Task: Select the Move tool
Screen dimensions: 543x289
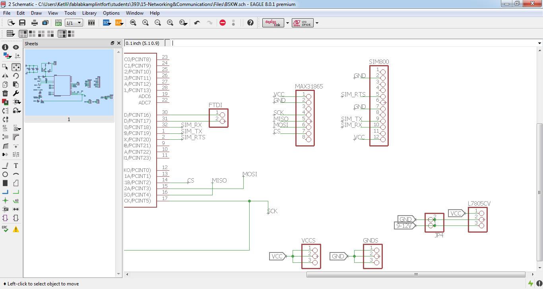Action: click(x=16, y=67)
